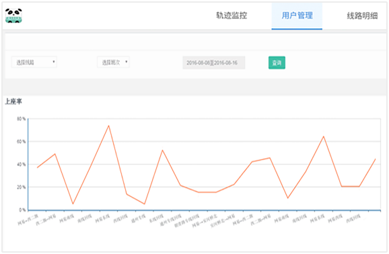Screen dimensions: 389x254
Task: Click the 安河桥北→网易 x-axis label
Action: pyautogui.click(x=223, y=221)
